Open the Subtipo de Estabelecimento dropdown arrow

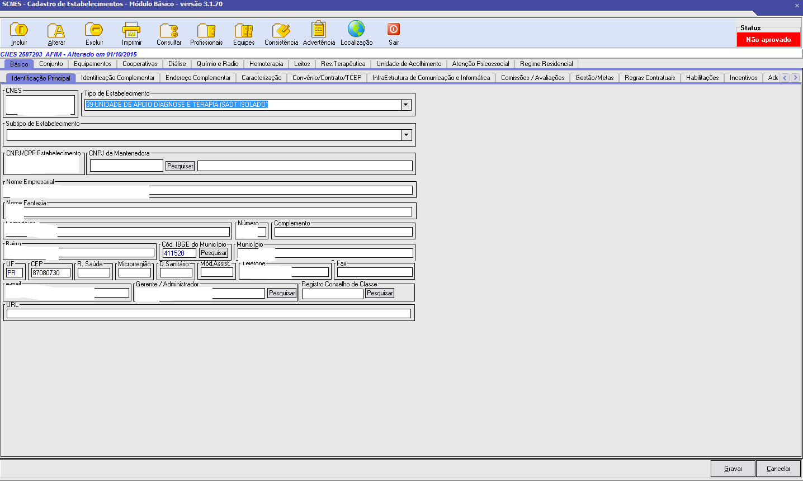point(407,135)
